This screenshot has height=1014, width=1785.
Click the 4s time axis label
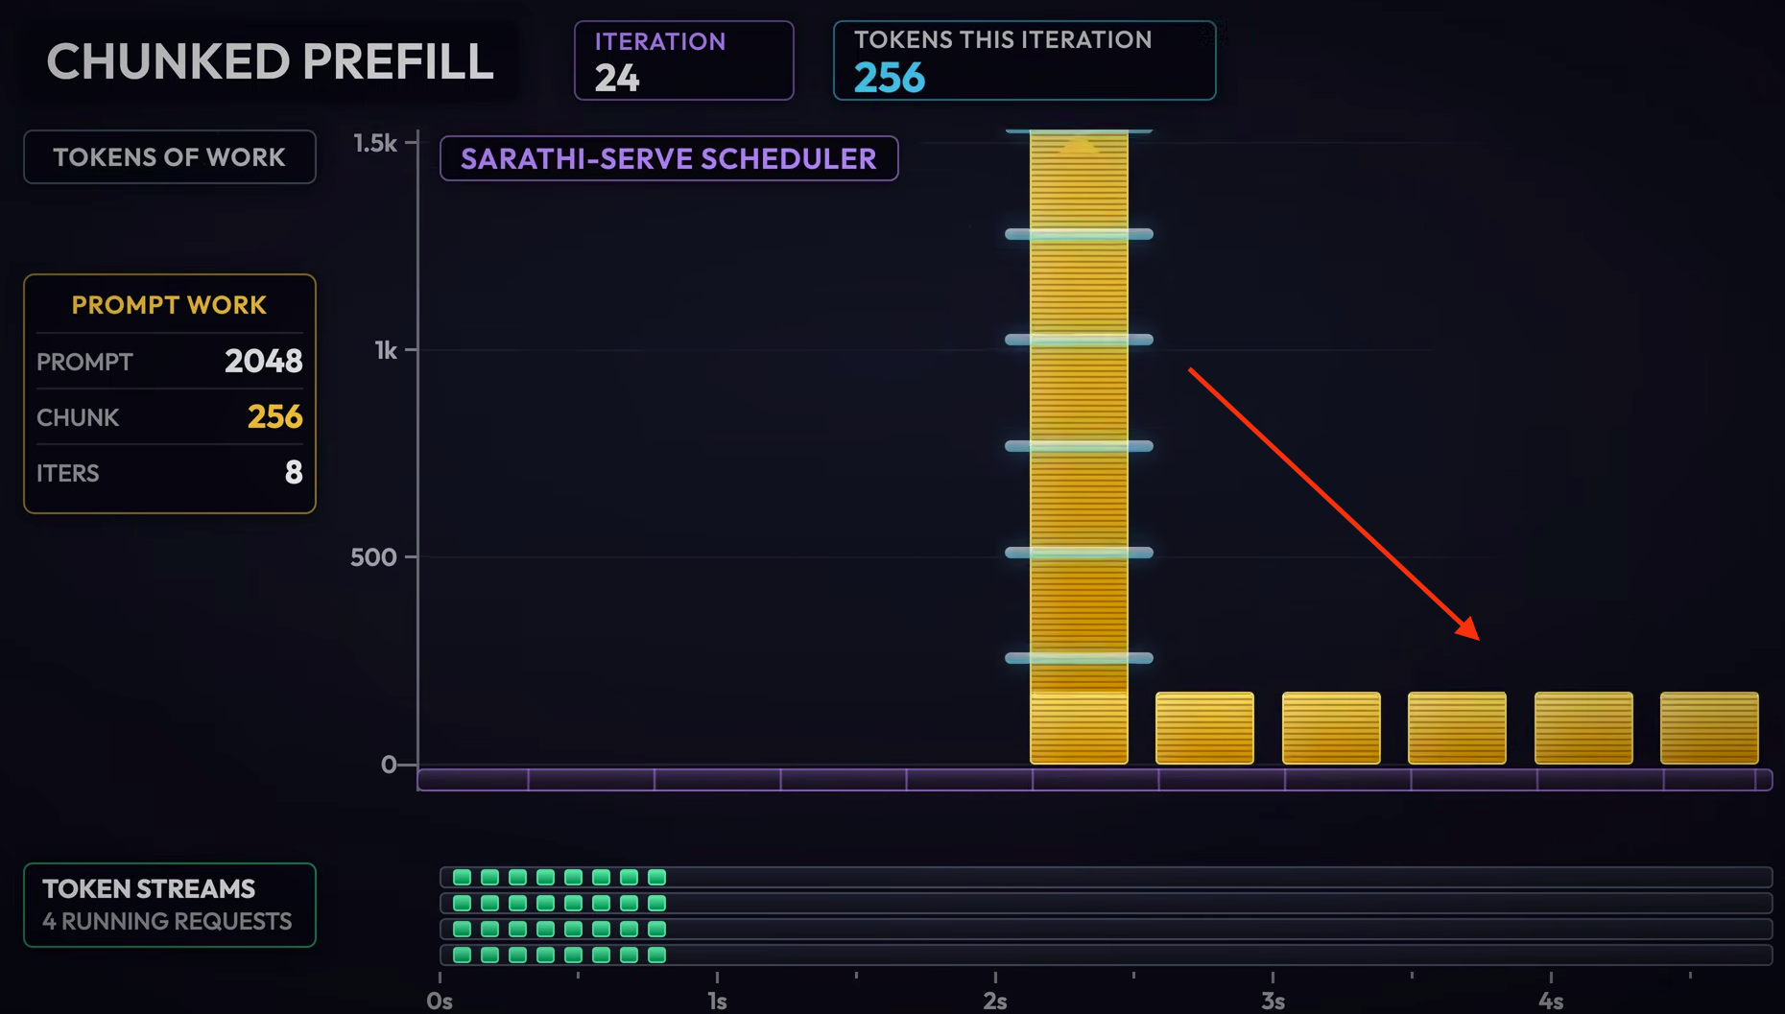point(1551,1001)
